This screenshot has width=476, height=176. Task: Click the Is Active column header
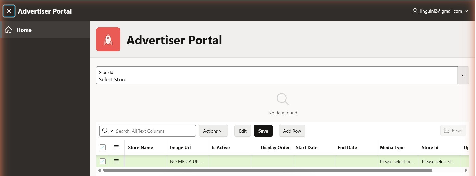(x=230, y=147)
